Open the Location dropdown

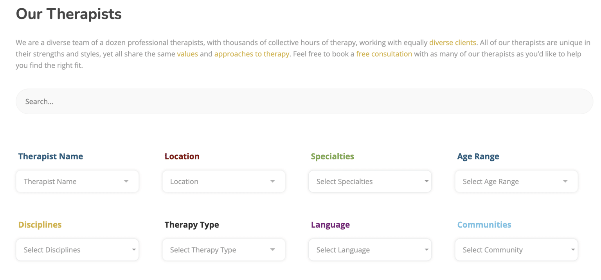point(224,181)
